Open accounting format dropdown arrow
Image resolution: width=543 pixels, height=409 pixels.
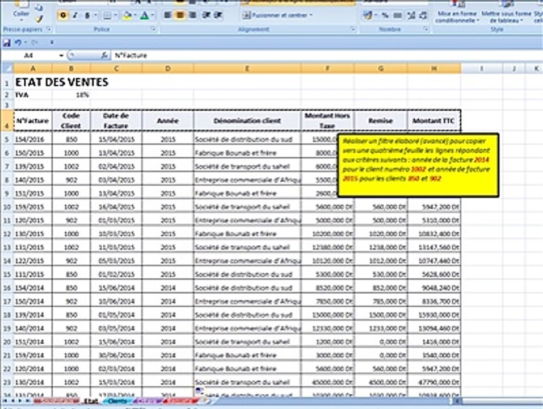coord(376,15)
